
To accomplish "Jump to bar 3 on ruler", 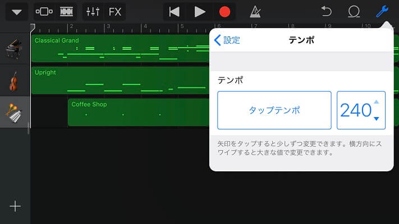I will (x=108, y=27).
